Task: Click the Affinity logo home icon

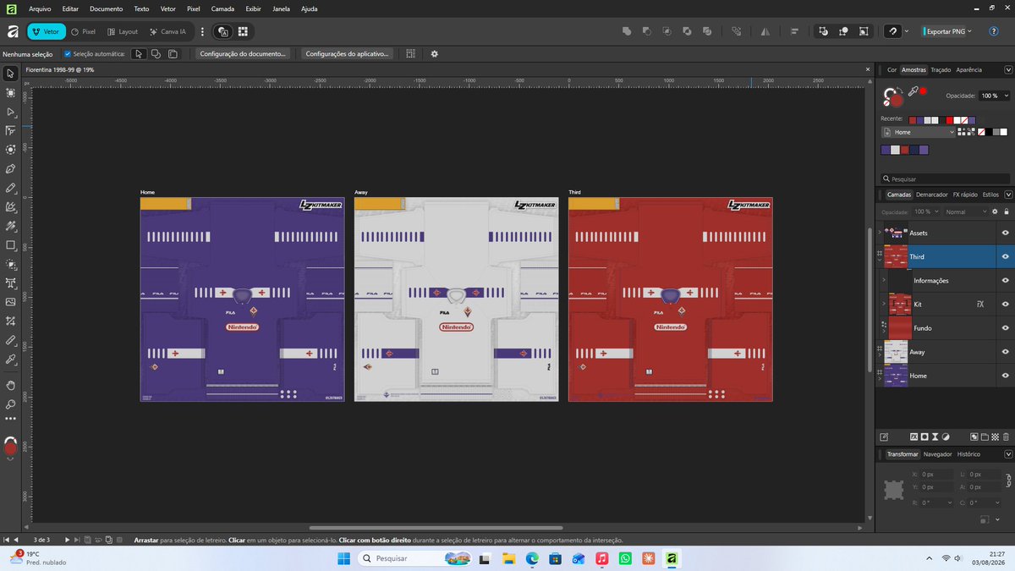Action: (x=12, y=31)
